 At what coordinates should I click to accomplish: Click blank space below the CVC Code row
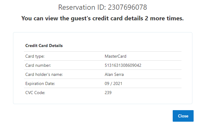pyautogui.click(x=103, y=100)
